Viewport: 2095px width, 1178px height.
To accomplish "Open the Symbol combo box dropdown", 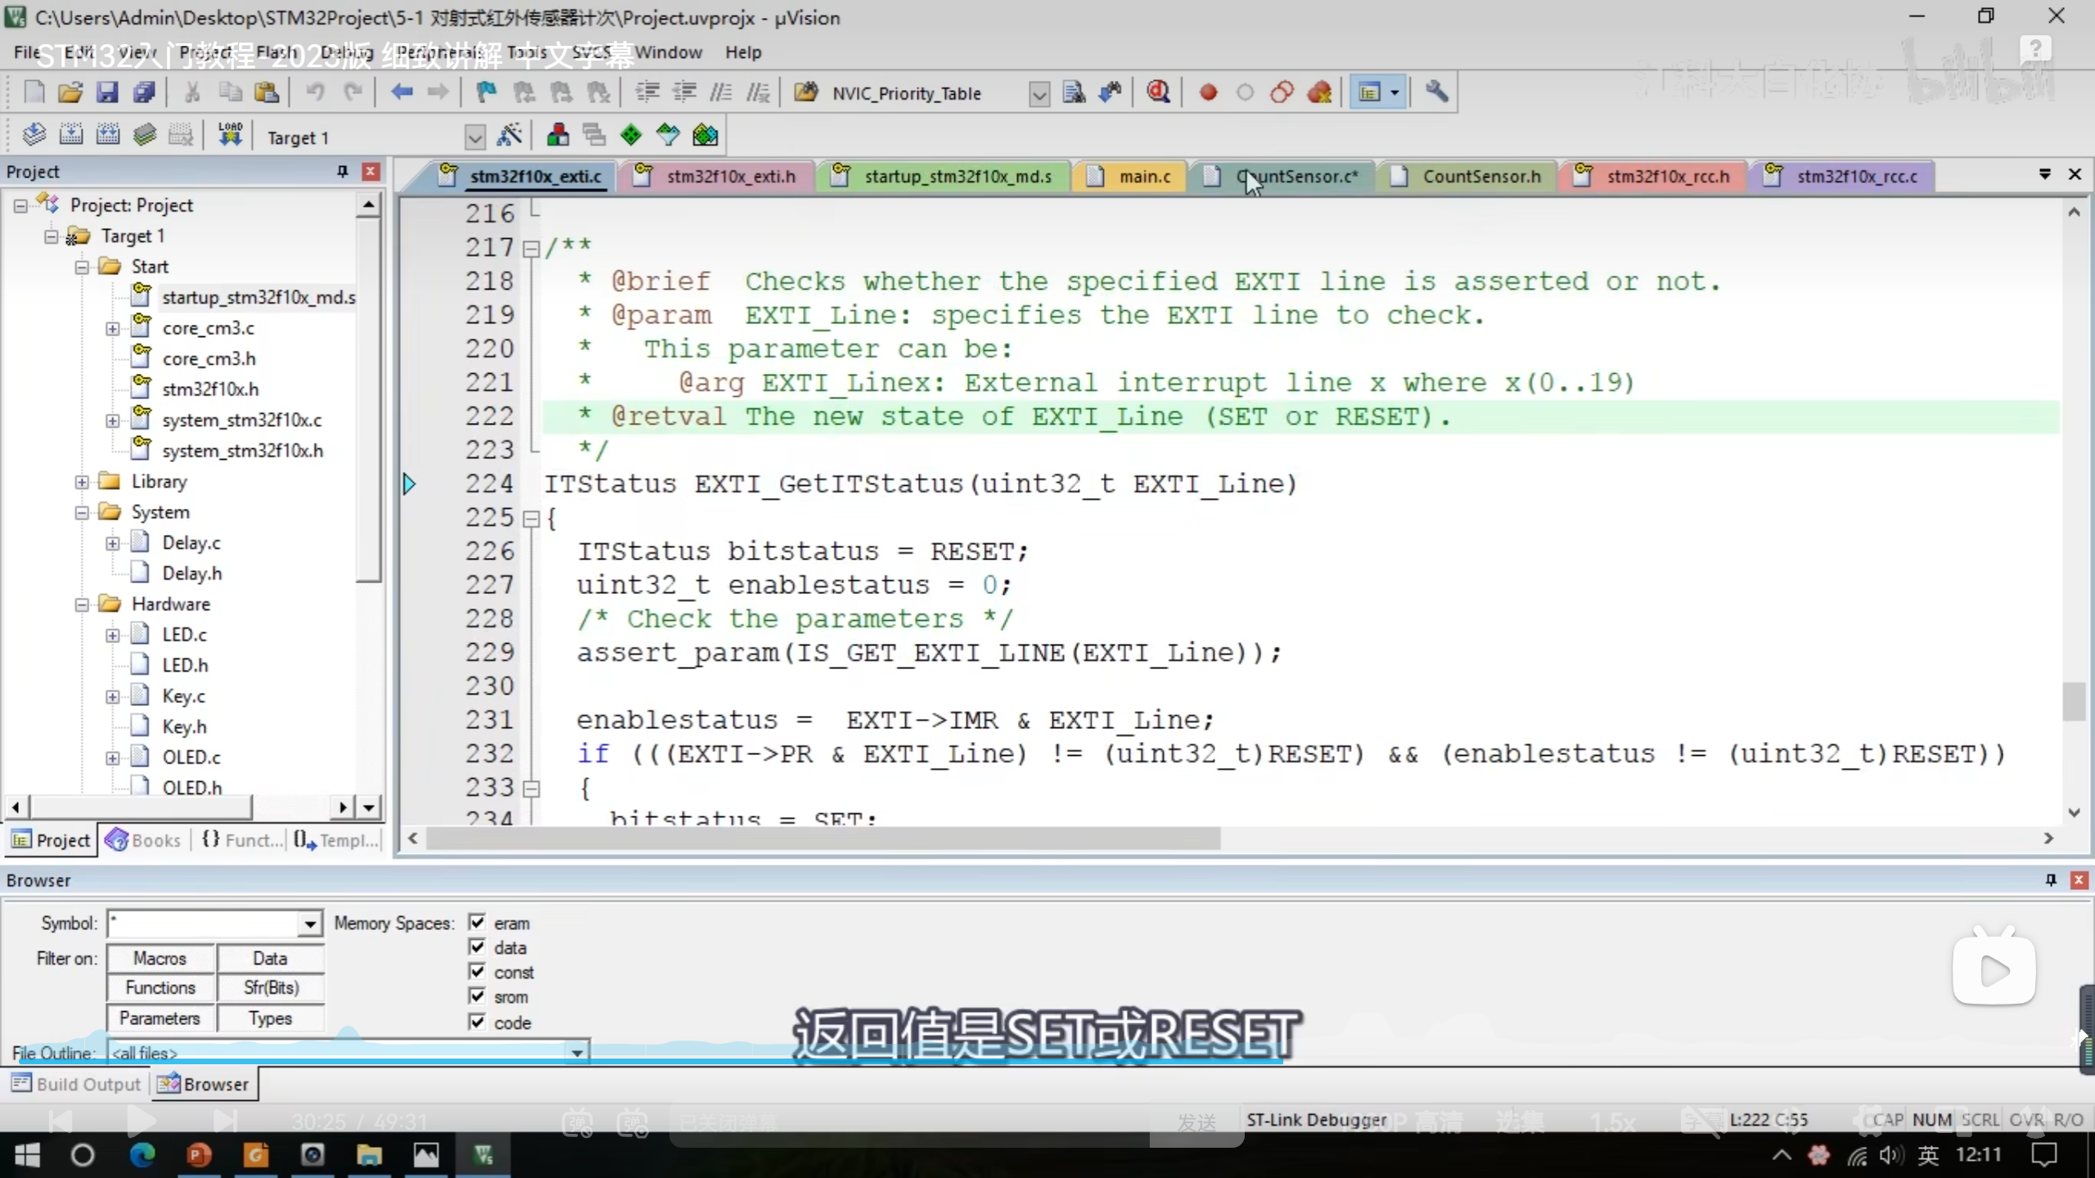I will 309,924.
